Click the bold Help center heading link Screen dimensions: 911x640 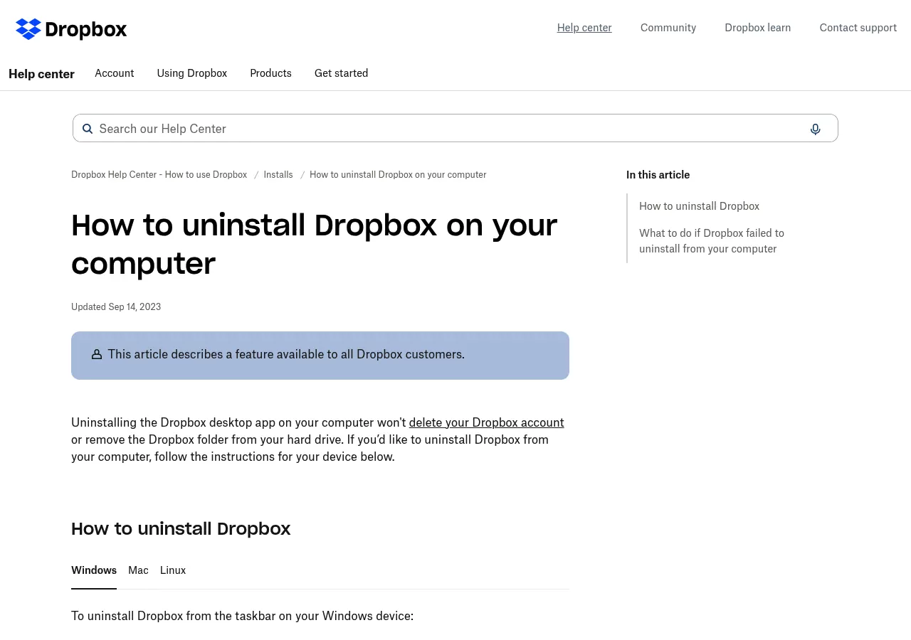click(x=41, y=74)
